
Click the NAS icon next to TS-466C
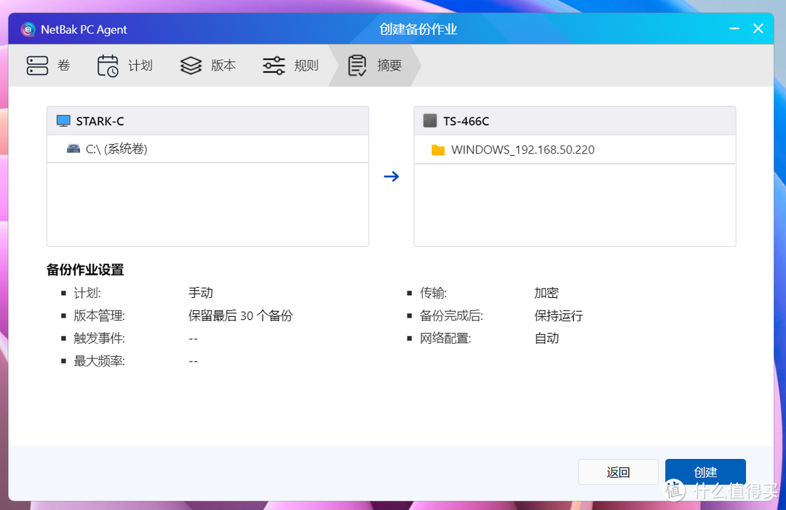[430, 120]
